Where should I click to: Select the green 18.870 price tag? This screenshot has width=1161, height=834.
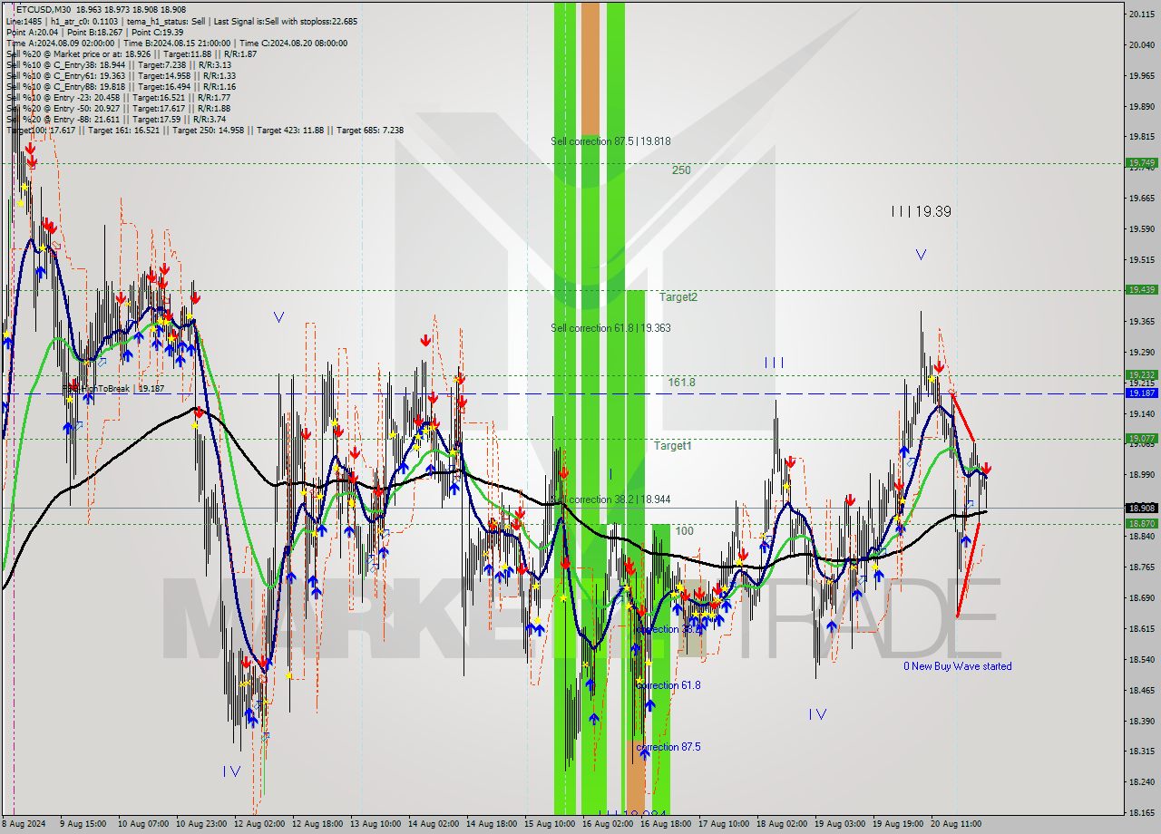pyautogui.click(x=1141, y=524)
